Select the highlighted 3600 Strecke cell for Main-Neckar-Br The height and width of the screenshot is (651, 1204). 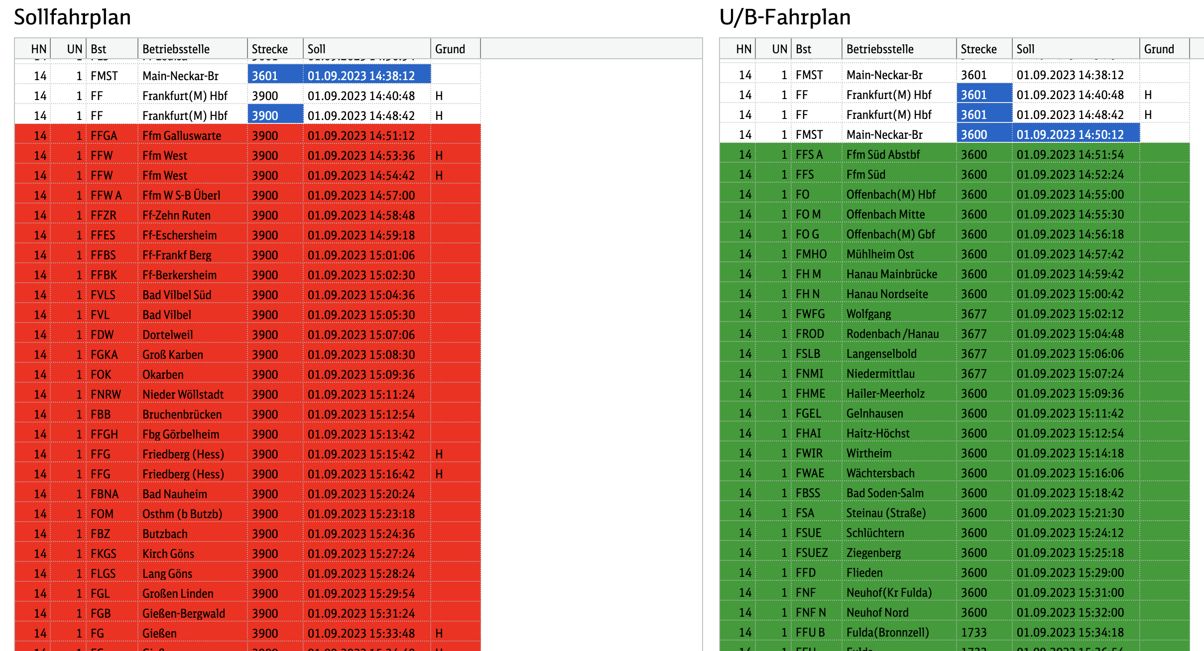(983, 134)
